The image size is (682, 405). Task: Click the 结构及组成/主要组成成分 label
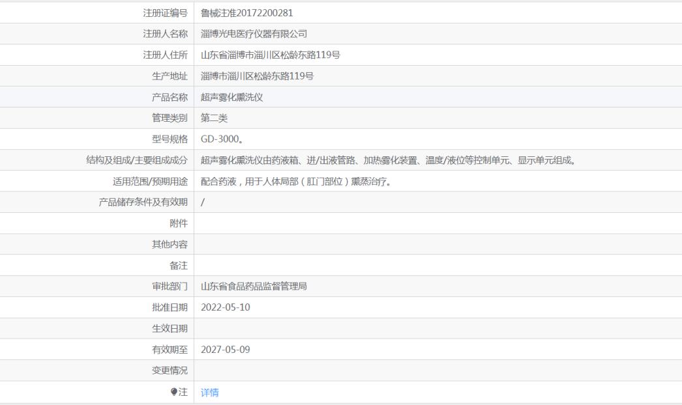[x=137, y=160]
